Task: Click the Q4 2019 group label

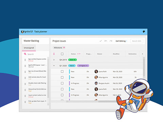Action: click(63, 60)
